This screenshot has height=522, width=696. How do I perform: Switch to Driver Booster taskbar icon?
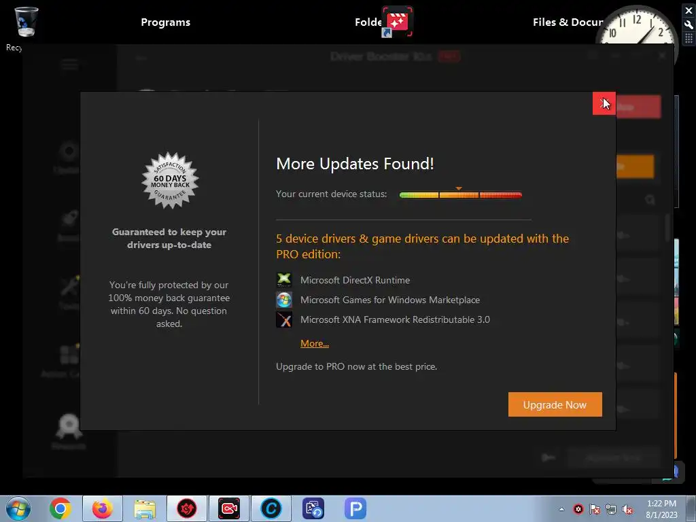(x=187, y=508)
